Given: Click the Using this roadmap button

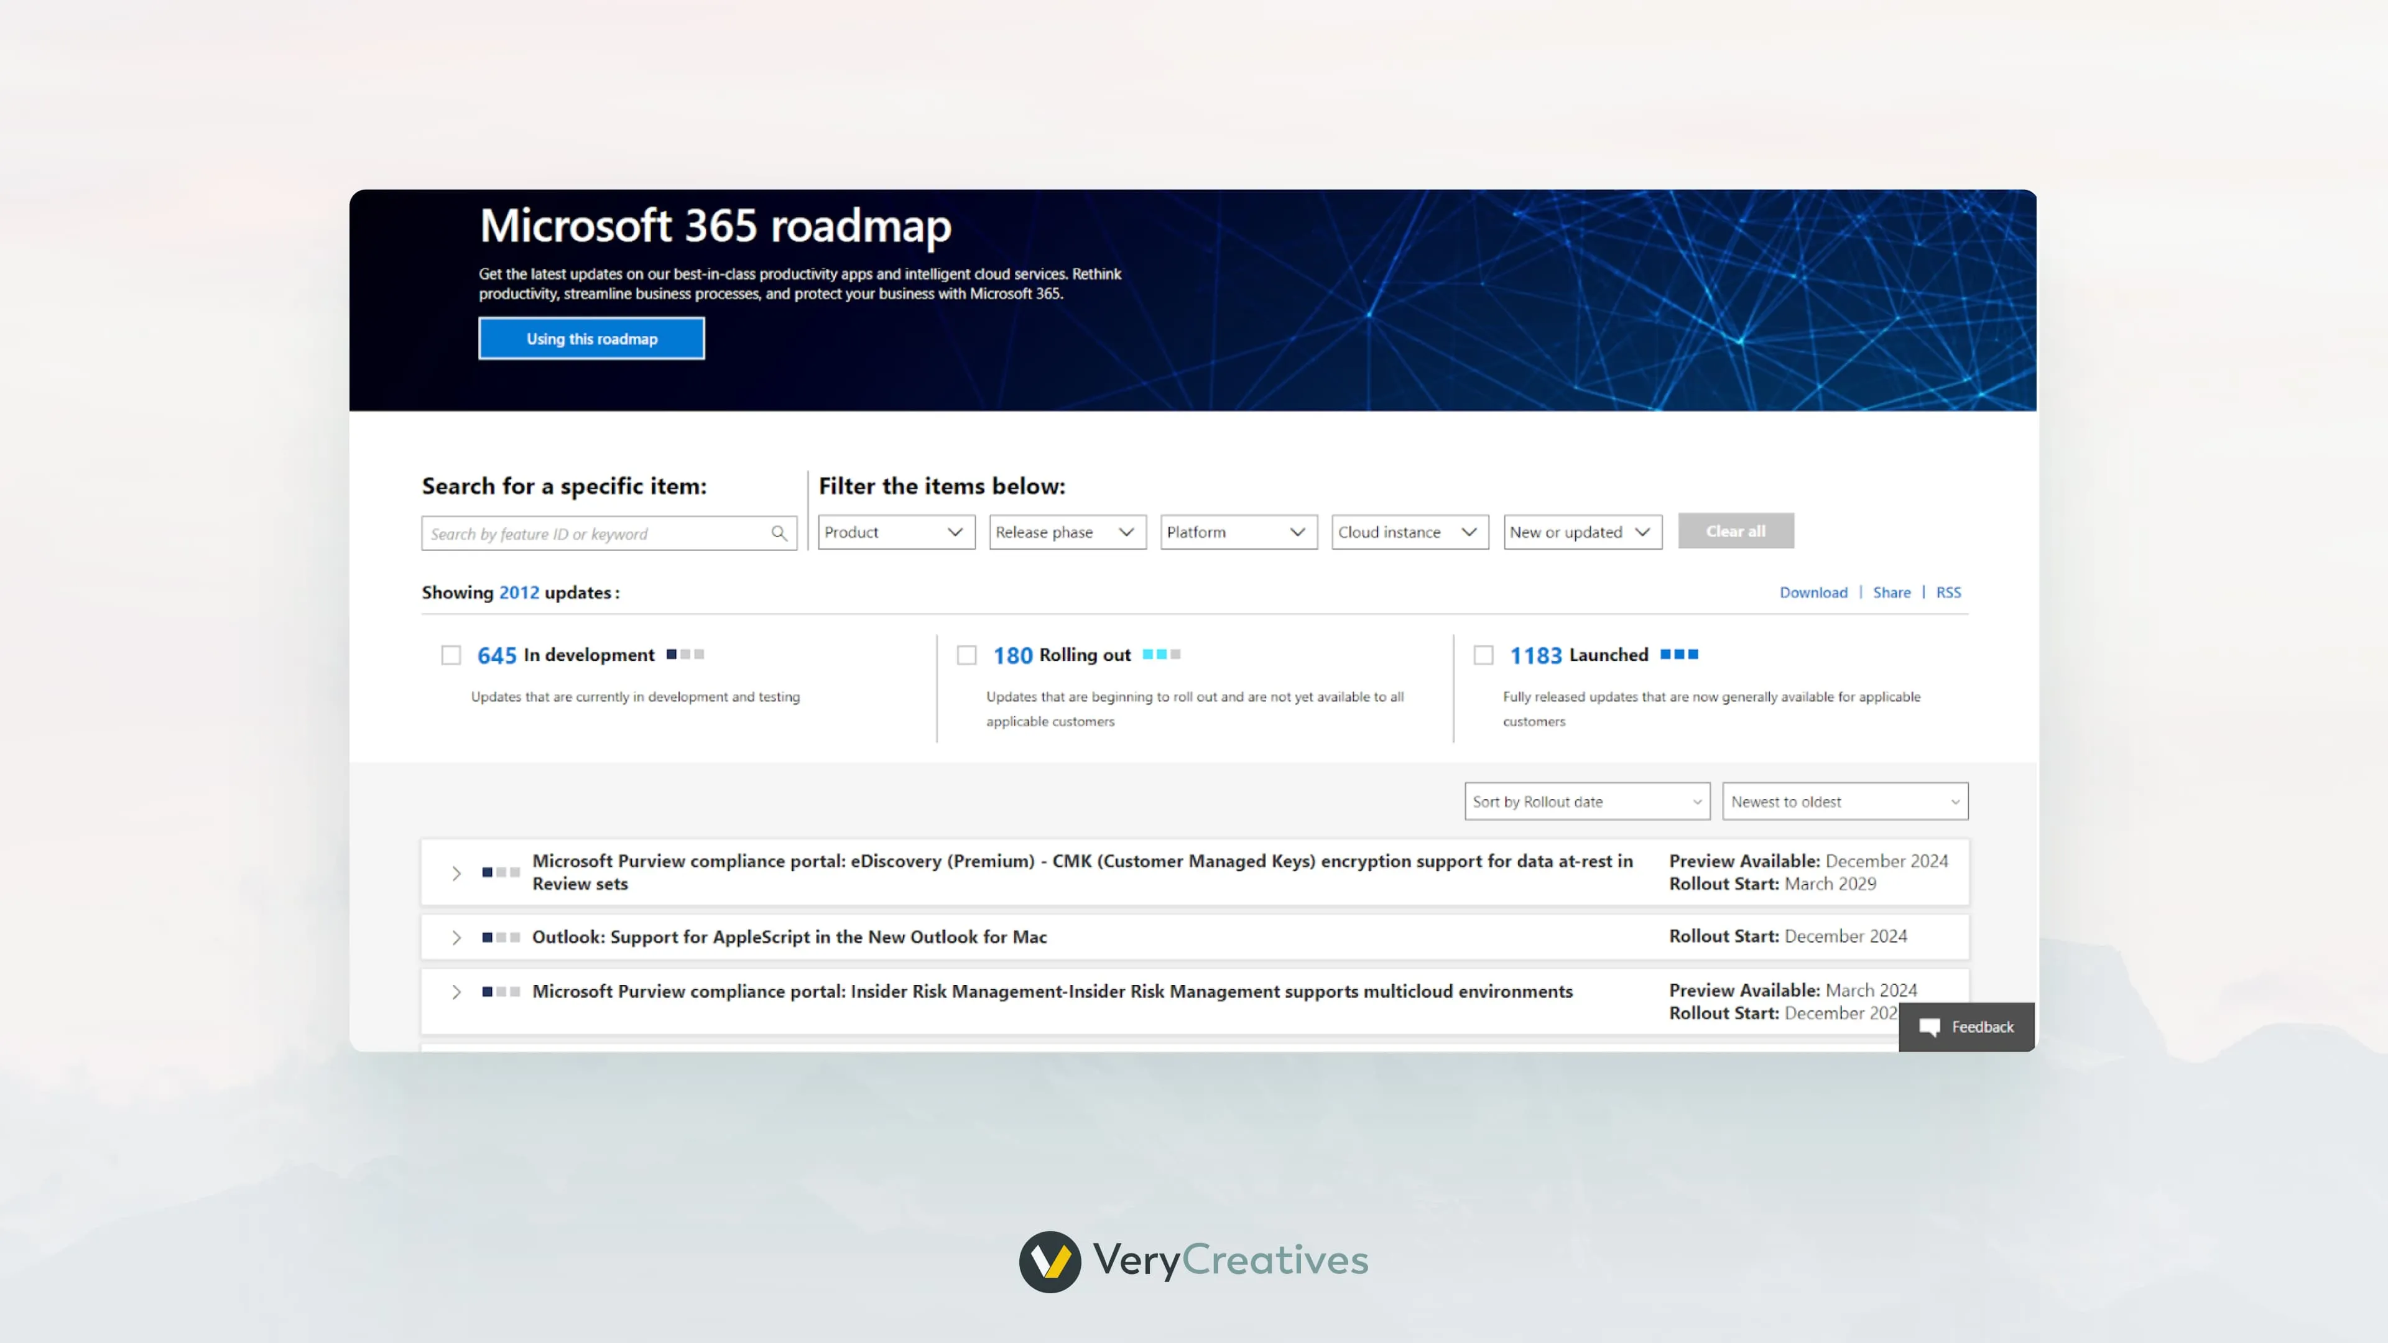Looking at the screenshot, I should pos(591,338).
